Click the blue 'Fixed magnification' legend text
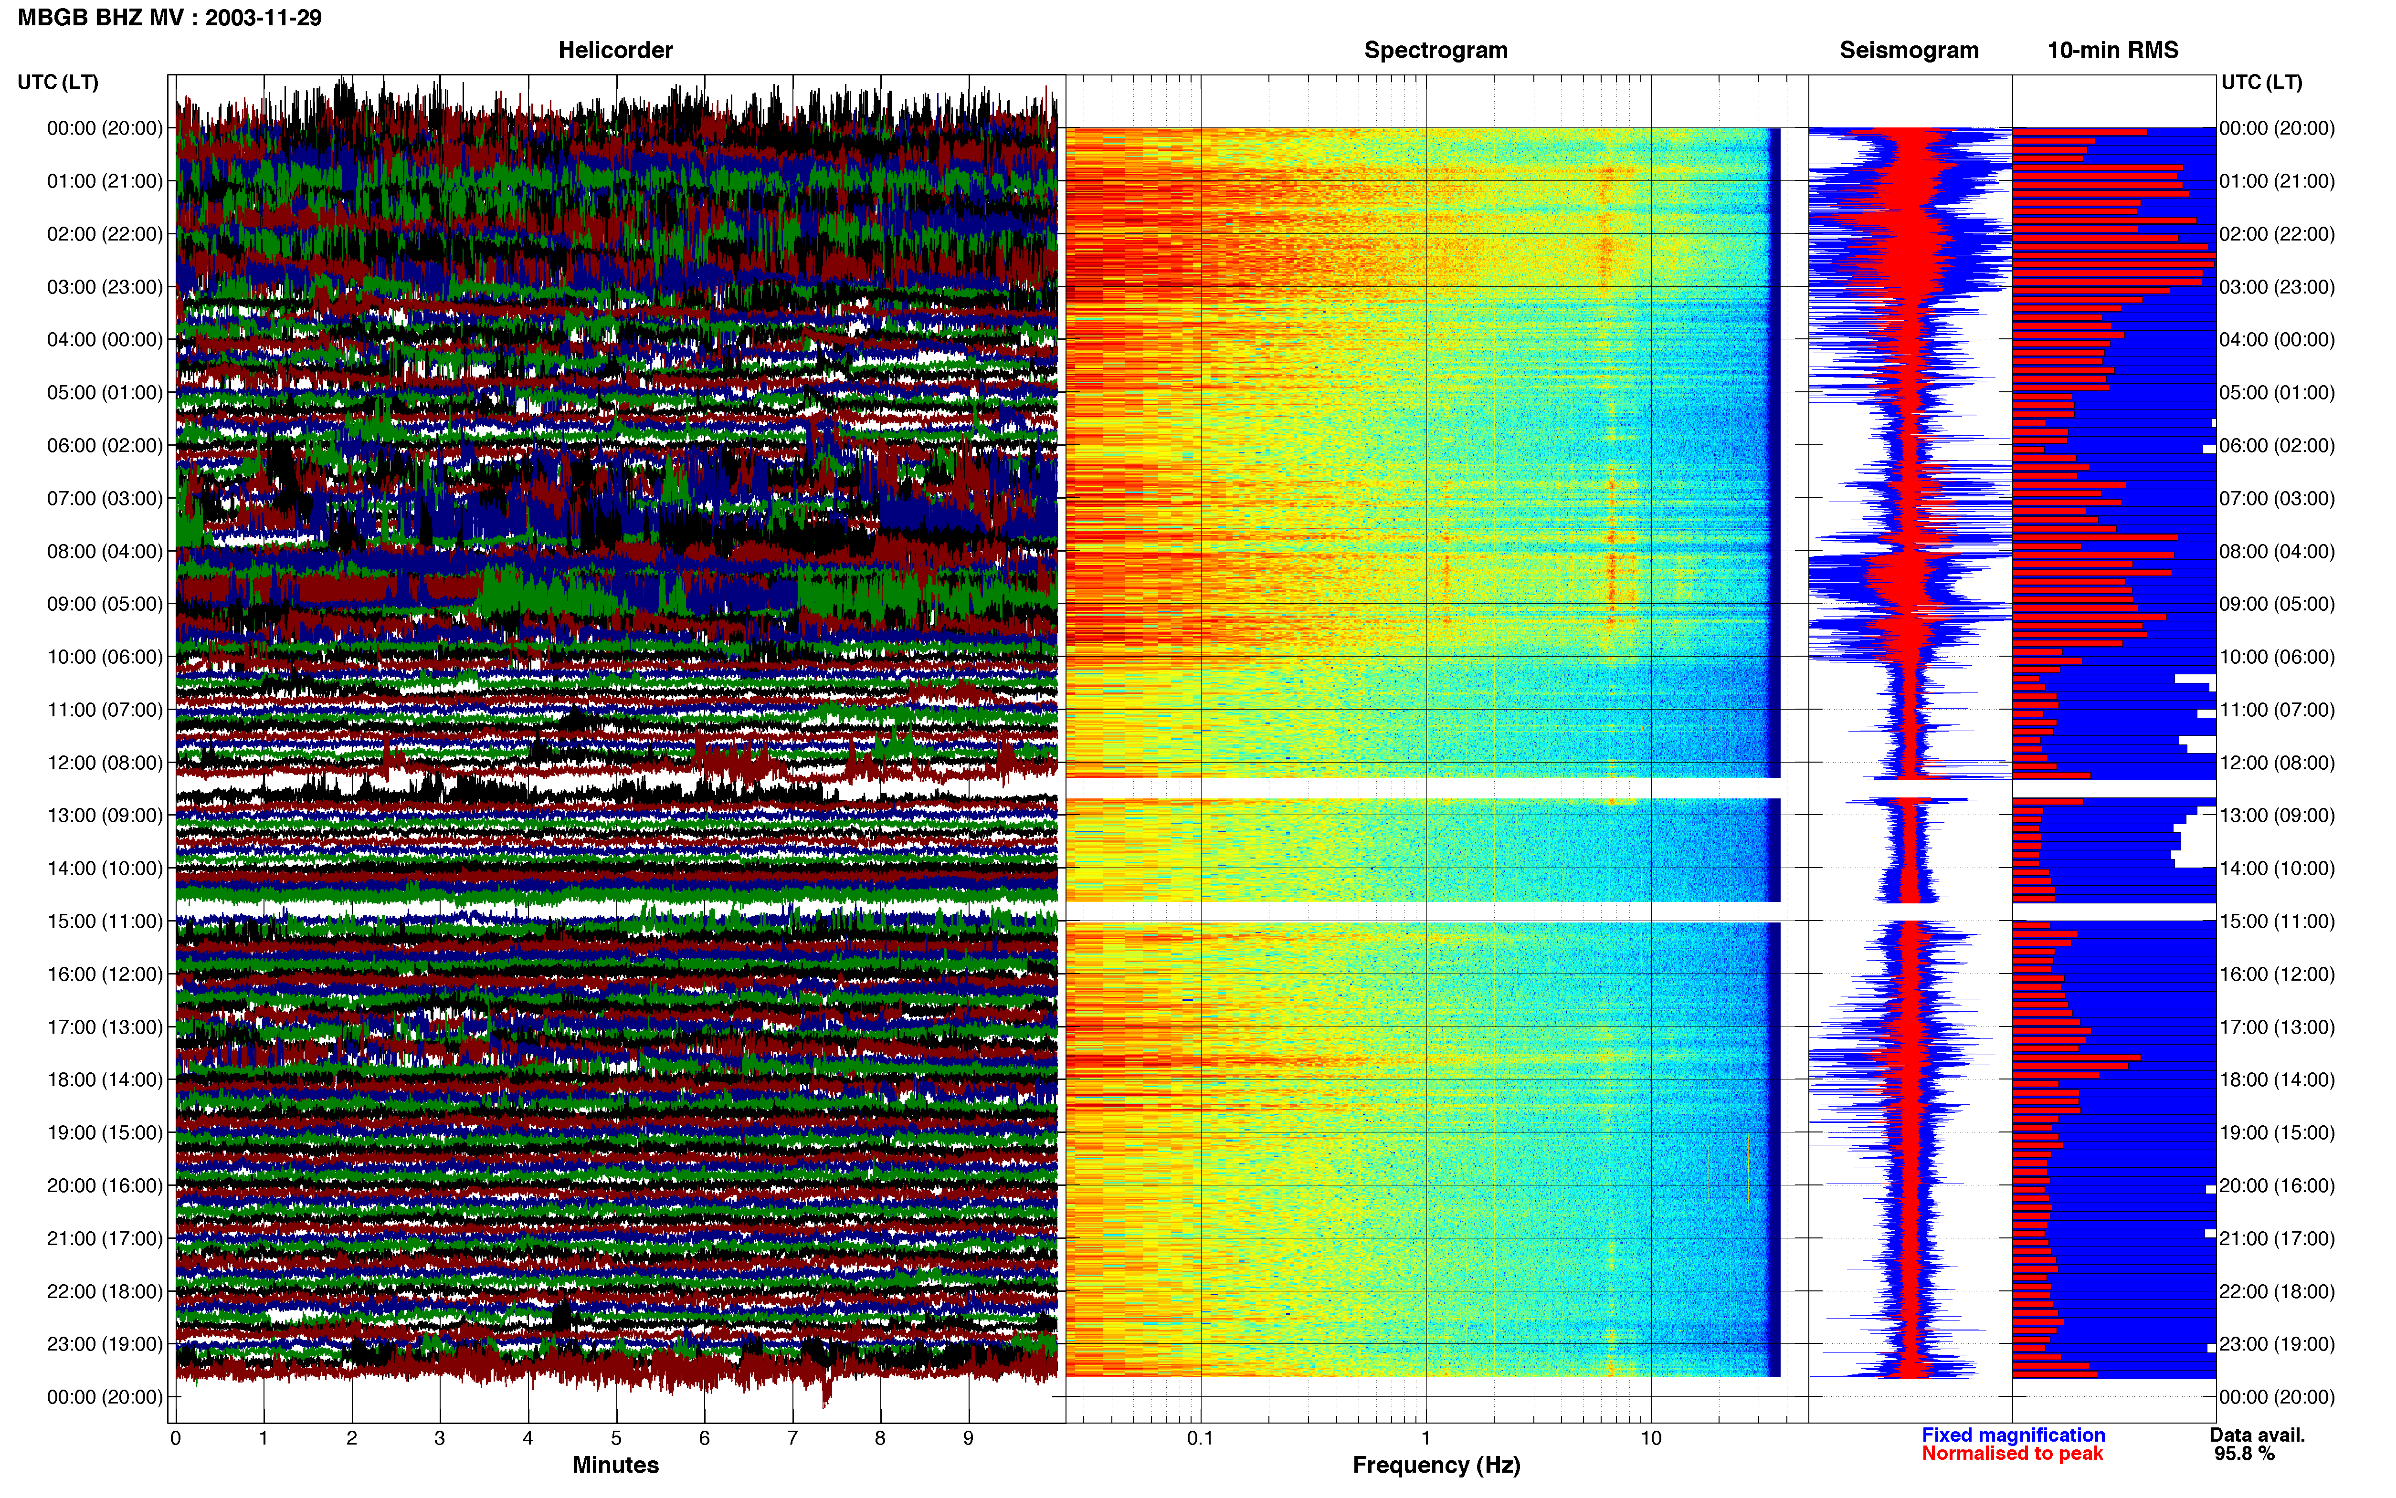Viewport: 2396px width, 1498px height. (x=2013, y=1435)
